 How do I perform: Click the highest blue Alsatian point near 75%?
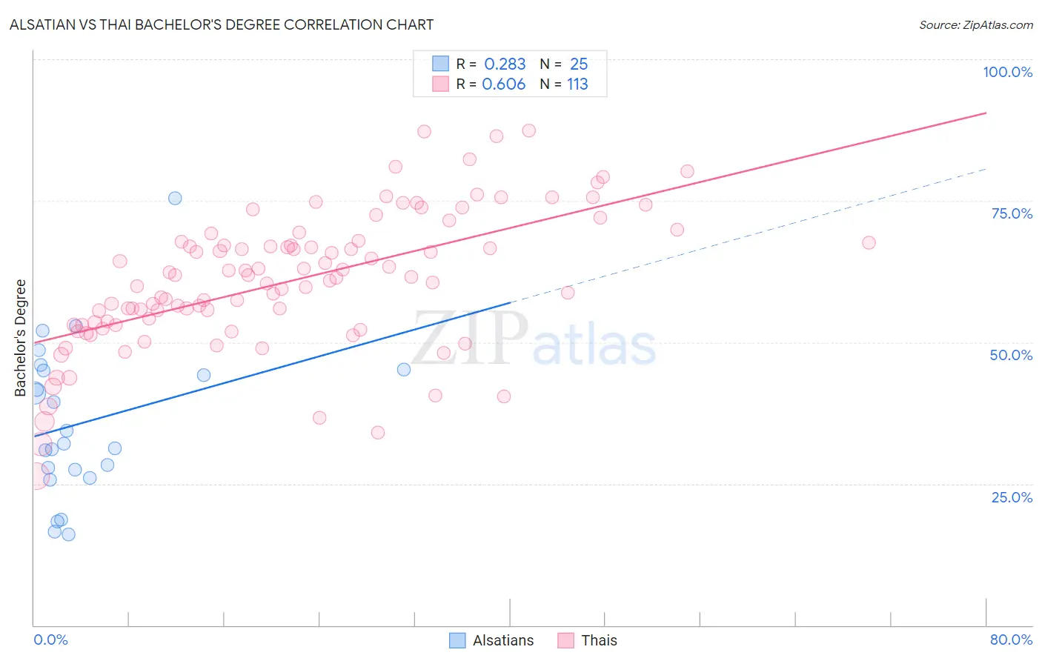click(175, 198)
